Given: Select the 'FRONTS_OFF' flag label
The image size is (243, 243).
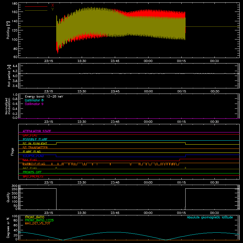Looking at the screenshot, I should tap(32, 172).
